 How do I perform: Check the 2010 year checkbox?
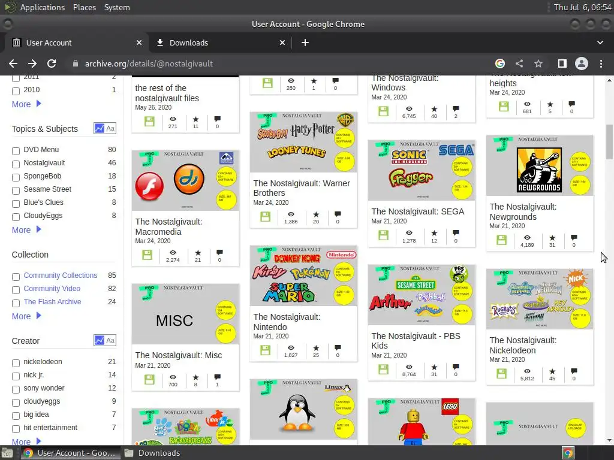16,91
